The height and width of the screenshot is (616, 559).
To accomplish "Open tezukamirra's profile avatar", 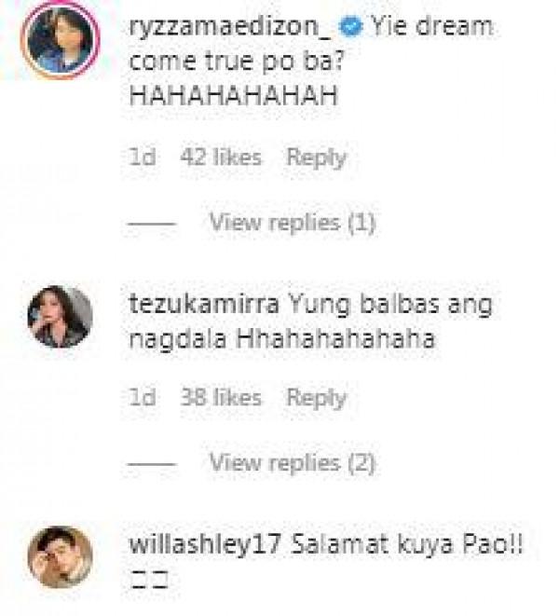I will coord(61,317).
